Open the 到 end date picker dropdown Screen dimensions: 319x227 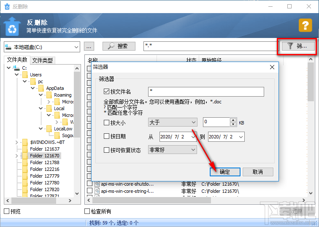(x=241, y=137)
